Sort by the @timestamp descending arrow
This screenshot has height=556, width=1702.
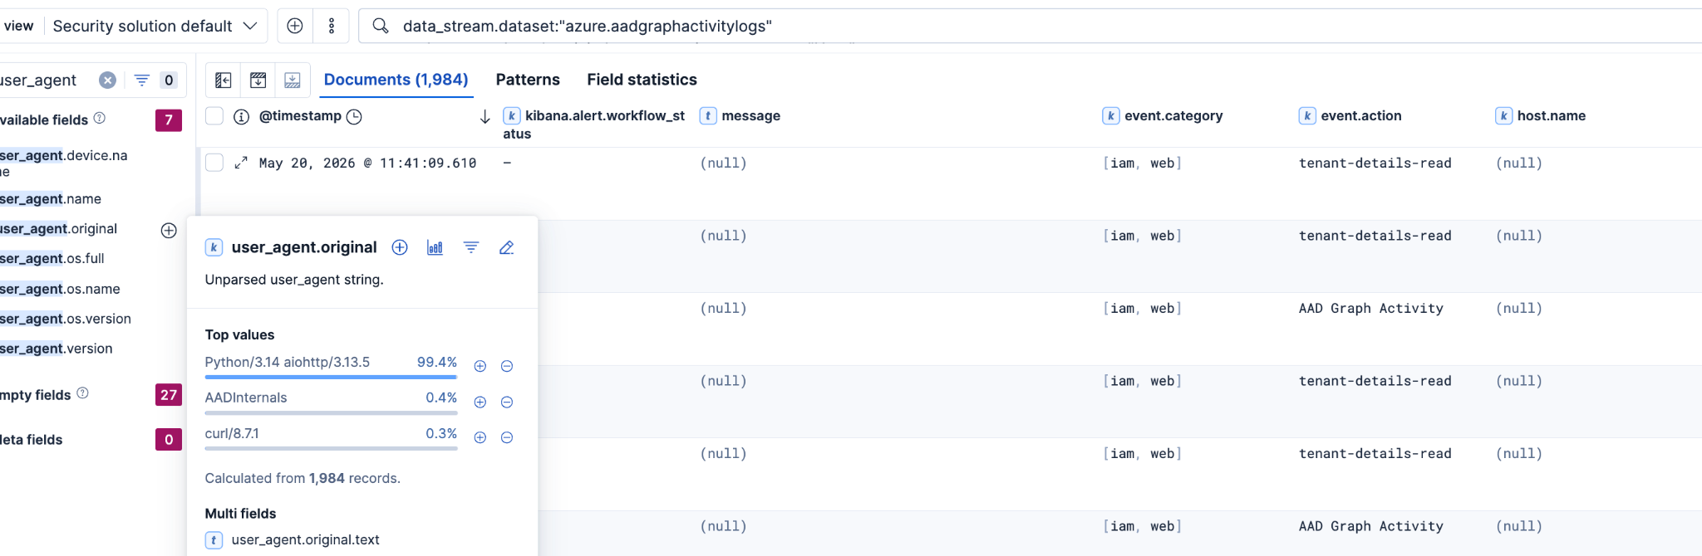(x=485, y=117)
